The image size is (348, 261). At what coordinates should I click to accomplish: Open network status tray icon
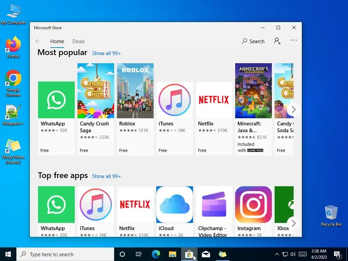[285, 254]
